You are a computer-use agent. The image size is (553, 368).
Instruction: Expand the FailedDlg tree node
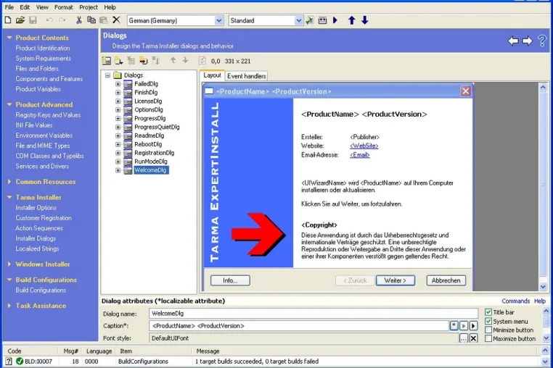pyautogui.click(x=118, y=84)
